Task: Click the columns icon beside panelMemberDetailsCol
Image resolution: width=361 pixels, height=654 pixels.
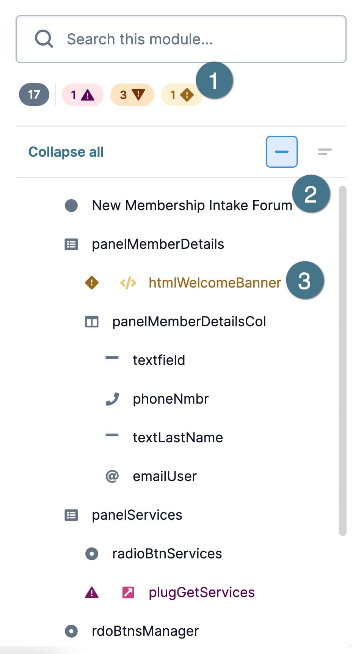Action: [x=92, y=322]
